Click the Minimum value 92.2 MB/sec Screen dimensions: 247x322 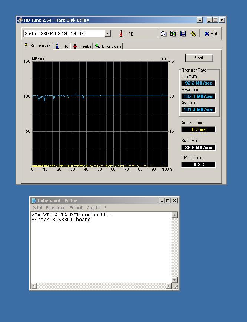point(198,83)
